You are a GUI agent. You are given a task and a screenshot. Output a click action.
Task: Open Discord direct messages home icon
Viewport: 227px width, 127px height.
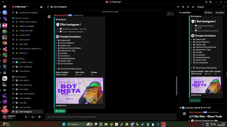point(5,7)
